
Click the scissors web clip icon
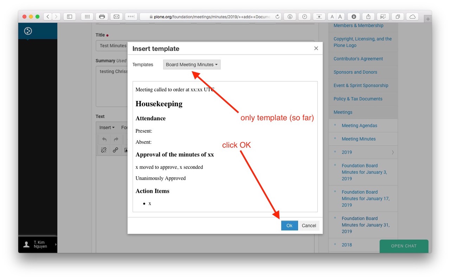[x=383, y=17]
